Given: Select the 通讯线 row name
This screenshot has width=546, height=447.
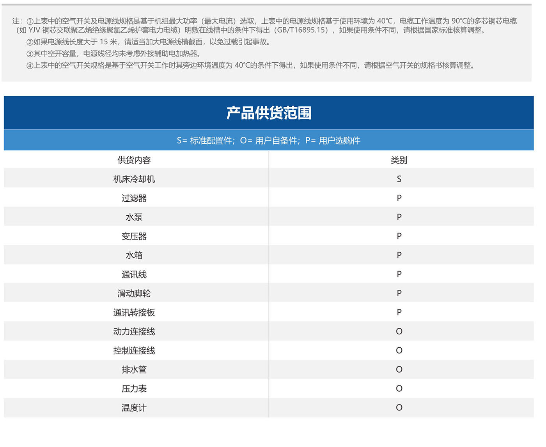Looking at the screenshot, I should (134, 275).
